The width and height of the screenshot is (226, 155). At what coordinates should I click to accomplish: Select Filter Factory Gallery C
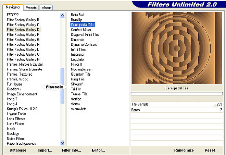[23, 25]
